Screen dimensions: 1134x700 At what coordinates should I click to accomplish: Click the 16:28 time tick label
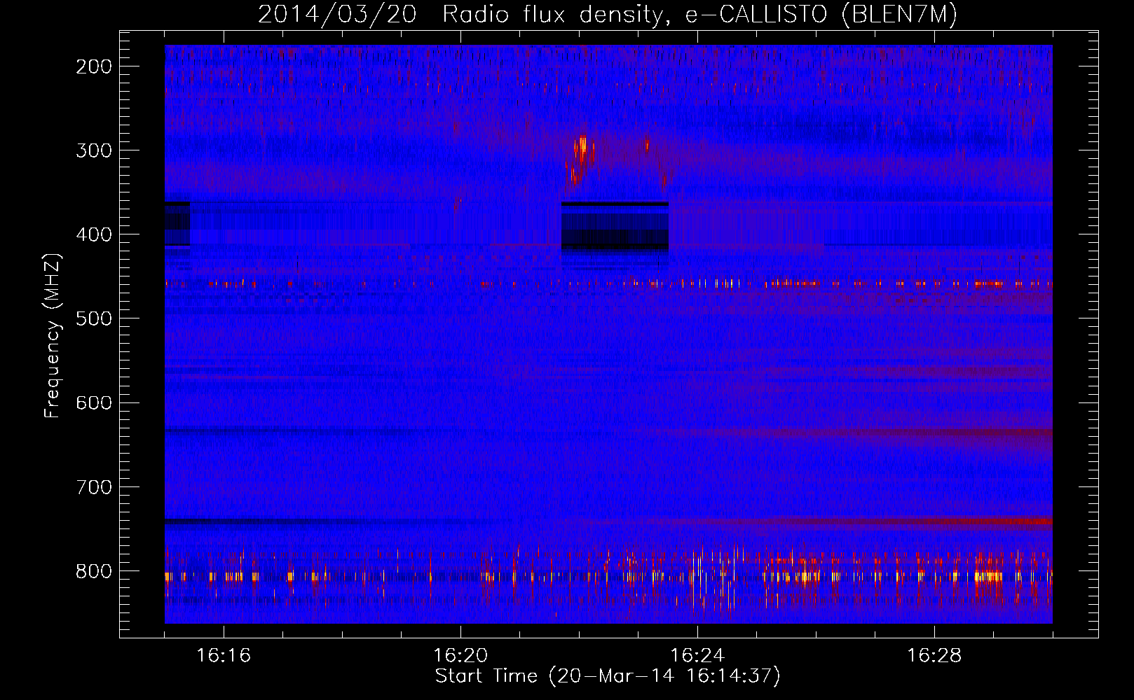[934, 655]
